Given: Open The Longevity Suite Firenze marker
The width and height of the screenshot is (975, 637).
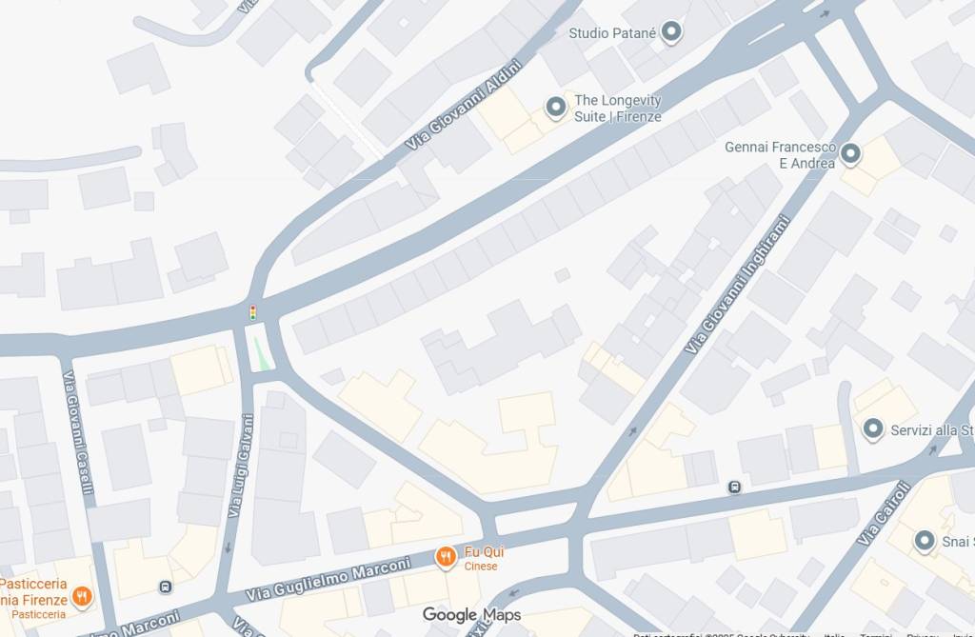Looking at the screenshot, I should [x=556, y=107].
